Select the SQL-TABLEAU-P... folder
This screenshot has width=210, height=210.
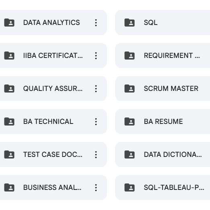(163, 187)
